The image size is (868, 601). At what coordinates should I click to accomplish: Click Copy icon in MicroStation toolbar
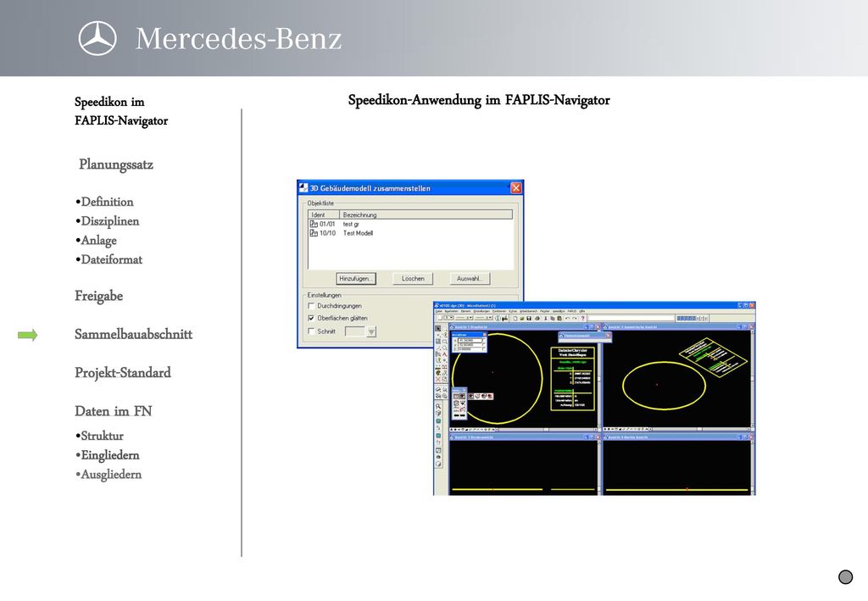click(553, 318)
